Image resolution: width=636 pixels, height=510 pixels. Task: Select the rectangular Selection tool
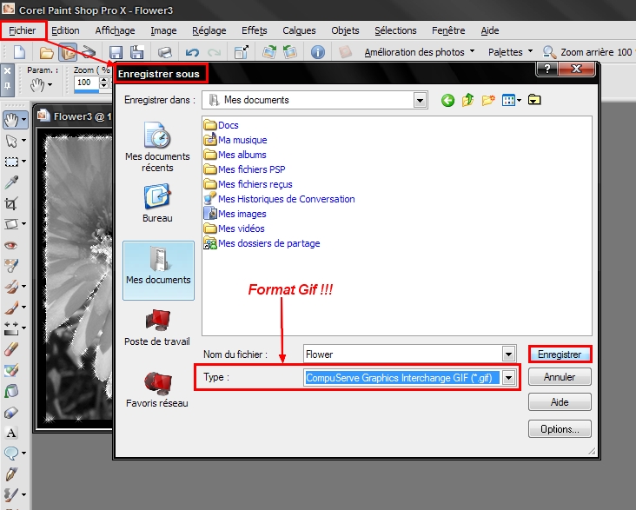click(x=11, y=162)
